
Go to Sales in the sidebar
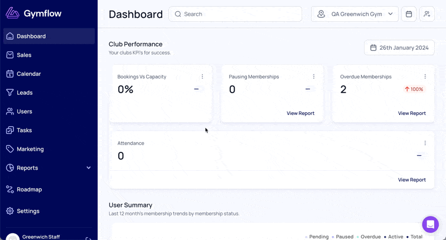(24, 55)
